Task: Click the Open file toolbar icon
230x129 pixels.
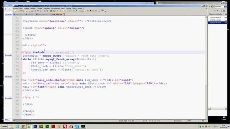Action: (x=18, y=11)
